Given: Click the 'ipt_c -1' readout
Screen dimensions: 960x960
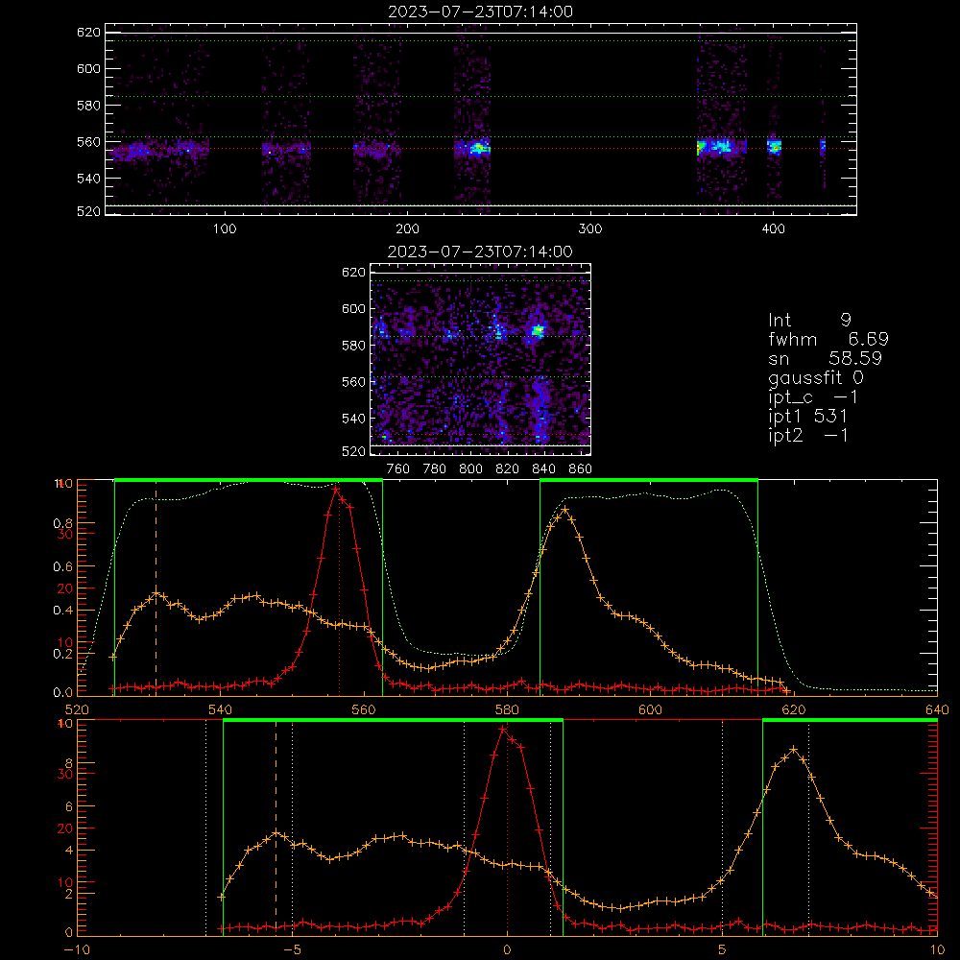Looking at the screenshot, I should pyautogui.click(x=813, y=397).
